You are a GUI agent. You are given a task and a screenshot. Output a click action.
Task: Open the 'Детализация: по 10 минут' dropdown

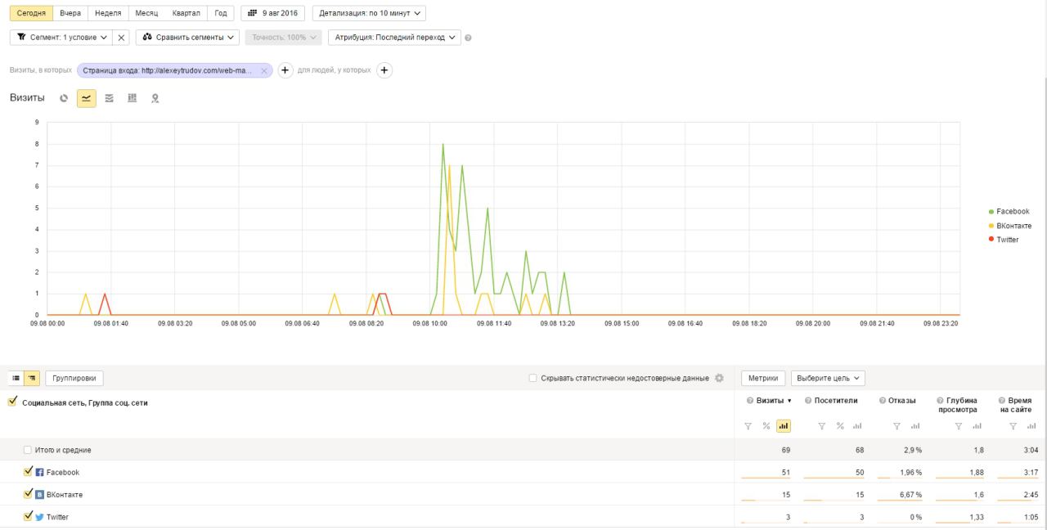click(369, 13)
